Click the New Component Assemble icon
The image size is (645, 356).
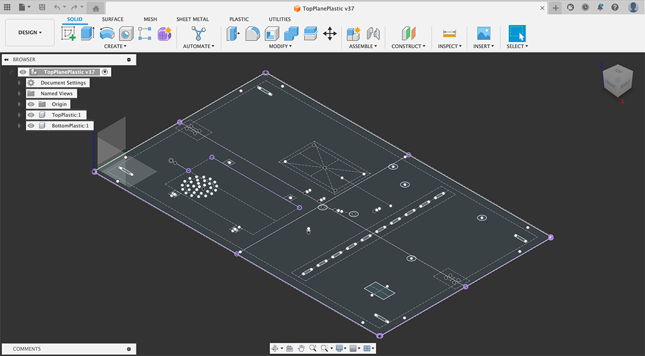click(x=354, y=33)
